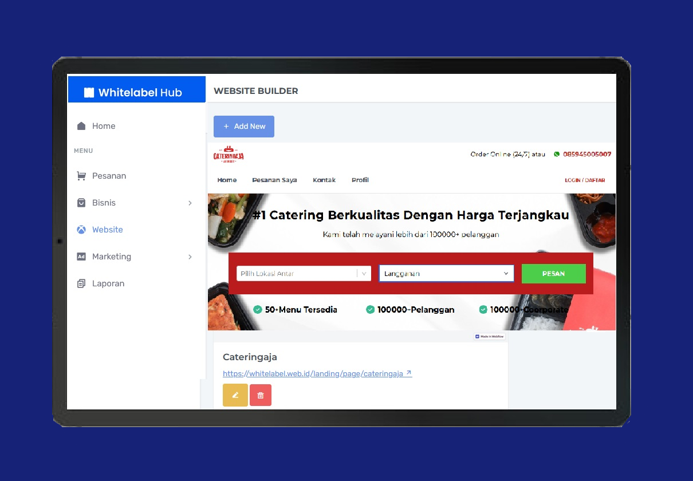
Task: Open the cateringaja landing page link
Action: point(317,373)
